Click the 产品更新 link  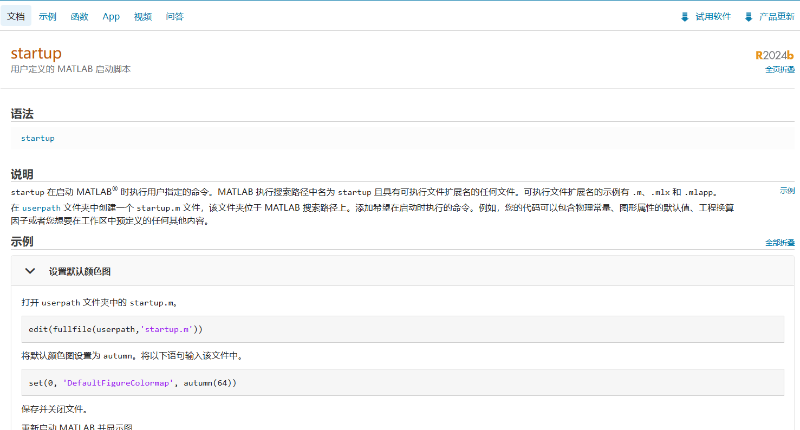coord(777,17)
